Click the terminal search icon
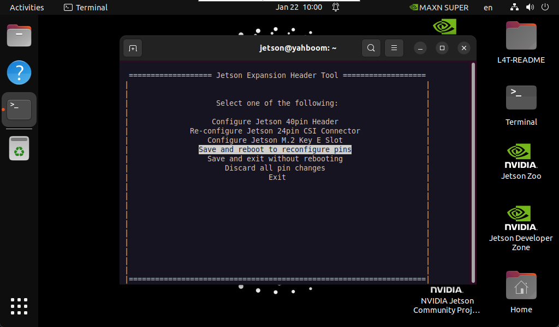Viewport: 559px width, 327px height. (371, 48)
